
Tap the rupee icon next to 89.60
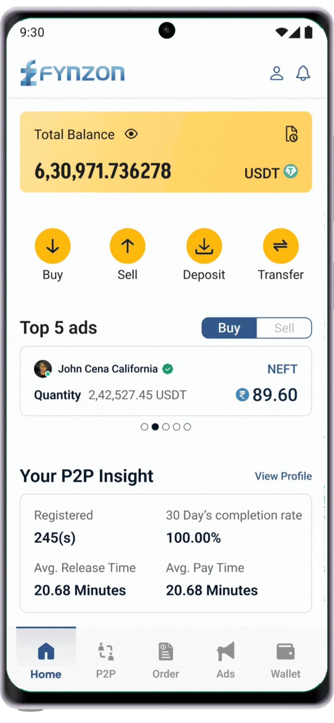(242, 395)
